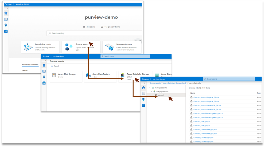
Task: Click "1 item" under Azure Data Factory
Action: [95, 77]
